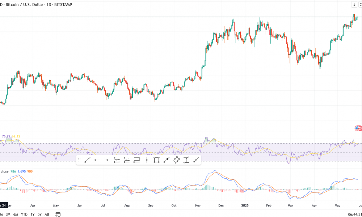Select the Rectangle drawing tool
The height and width of the screenshot is (217, 362).
[x=156, y=160]
